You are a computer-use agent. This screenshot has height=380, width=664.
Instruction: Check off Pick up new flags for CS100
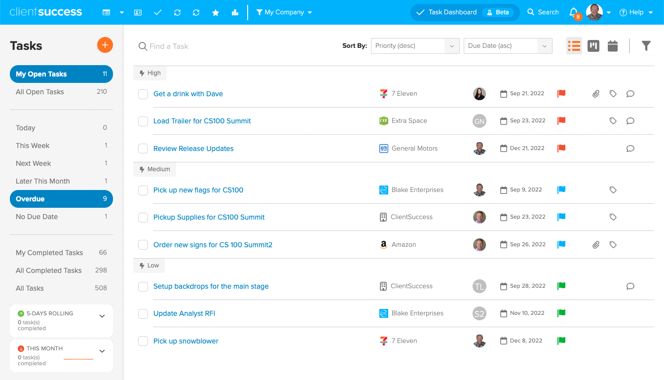coord(143,190)
